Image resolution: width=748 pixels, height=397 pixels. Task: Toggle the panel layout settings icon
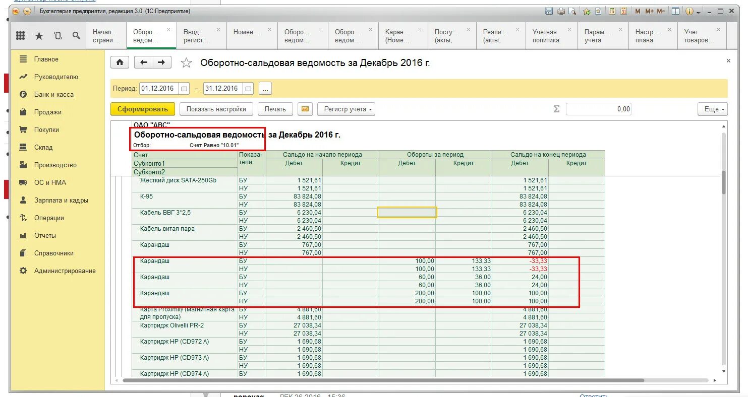coord(676,11)
